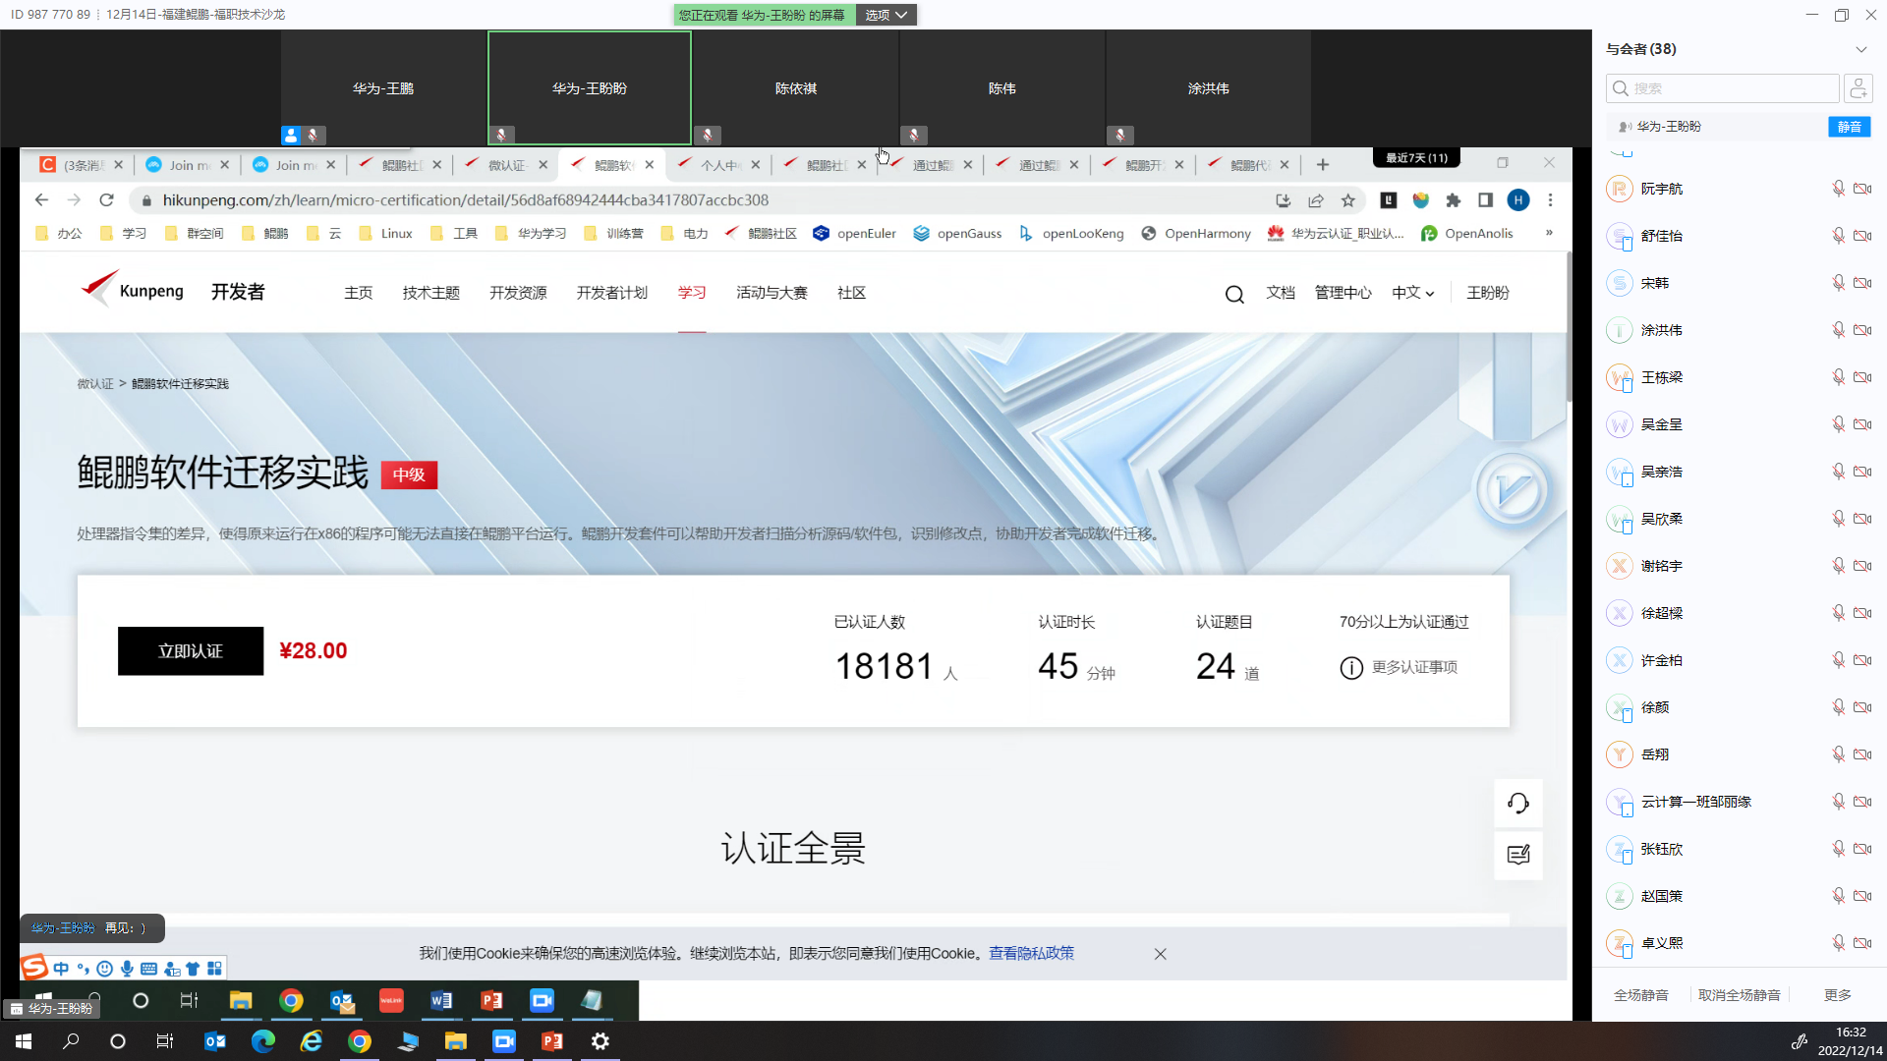Open Tencent Meeting in taskbar

click(x=504, y=1041)
